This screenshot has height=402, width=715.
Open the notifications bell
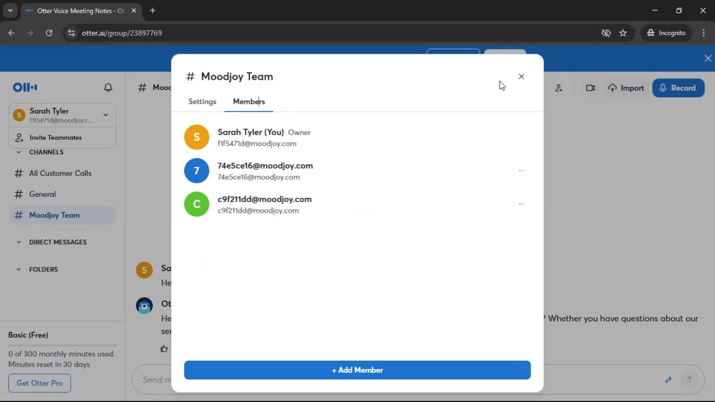(108, 87)
